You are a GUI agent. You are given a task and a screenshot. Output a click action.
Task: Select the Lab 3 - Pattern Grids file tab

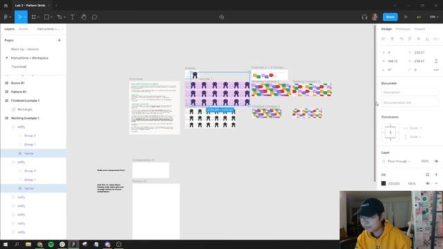point(30,6)
